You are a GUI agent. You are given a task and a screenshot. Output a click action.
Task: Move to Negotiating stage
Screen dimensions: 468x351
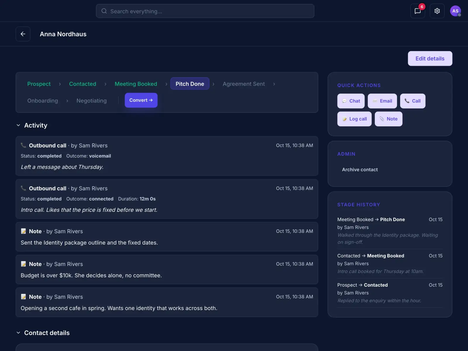(92, 101)
